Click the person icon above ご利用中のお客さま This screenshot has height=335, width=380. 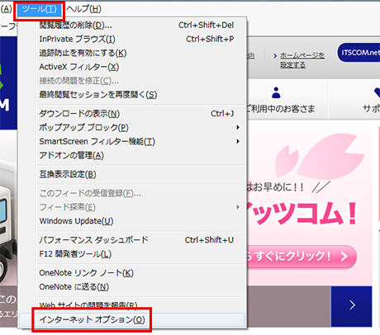[276, 92]
